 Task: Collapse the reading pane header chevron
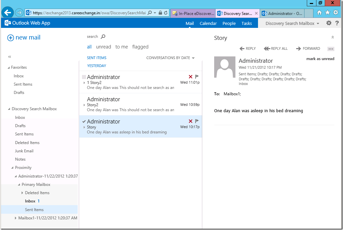pyautogui.click(x=332, y=38)
